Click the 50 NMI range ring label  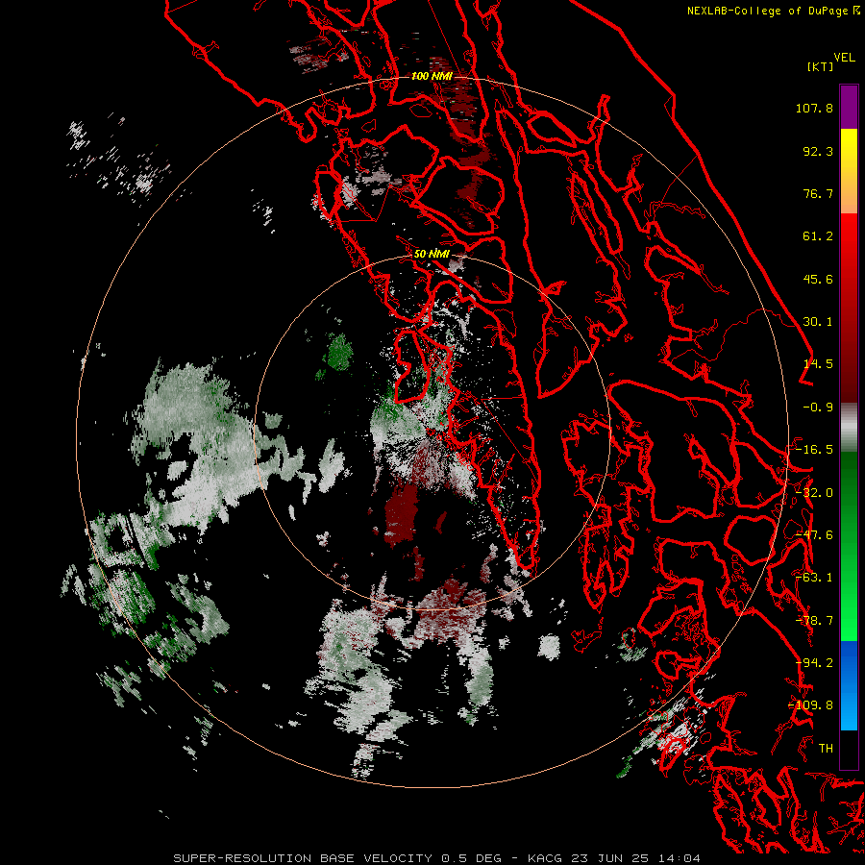(432, 254)
